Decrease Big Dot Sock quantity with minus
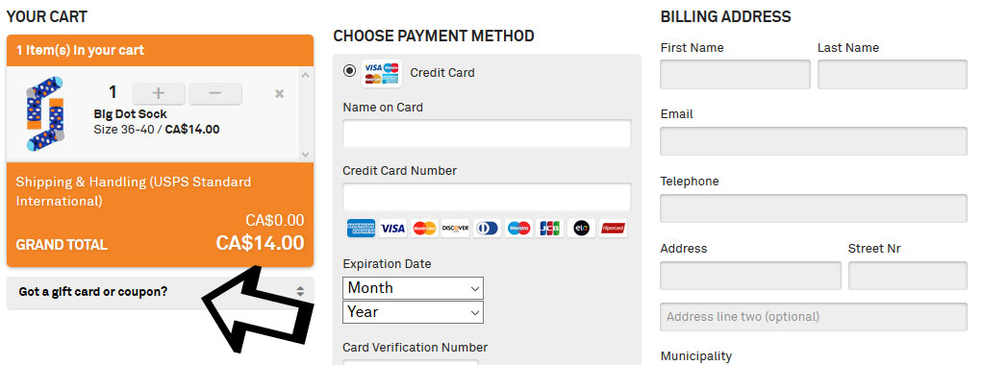The image size is (983, 365). (x=215, y=93)
